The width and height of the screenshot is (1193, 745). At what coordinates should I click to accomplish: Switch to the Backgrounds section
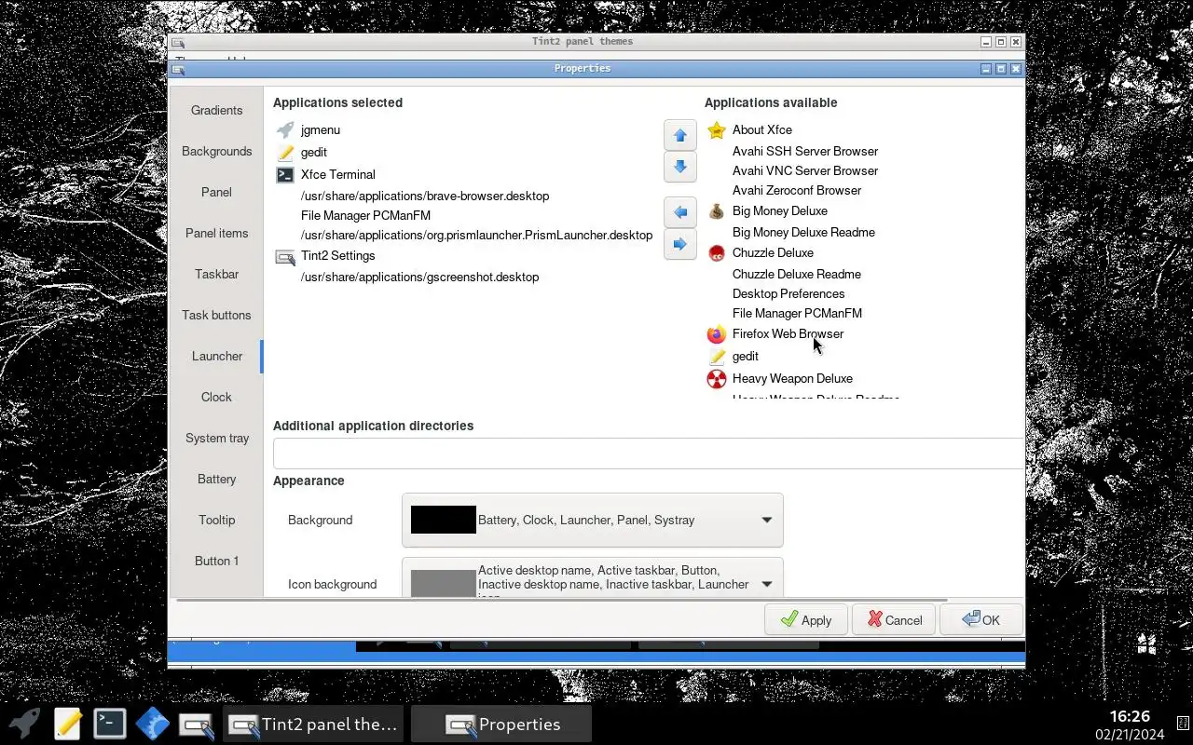216,152
